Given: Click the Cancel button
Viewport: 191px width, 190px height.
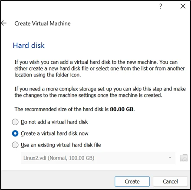Looking at the screenshot, I should click(170, 181).
